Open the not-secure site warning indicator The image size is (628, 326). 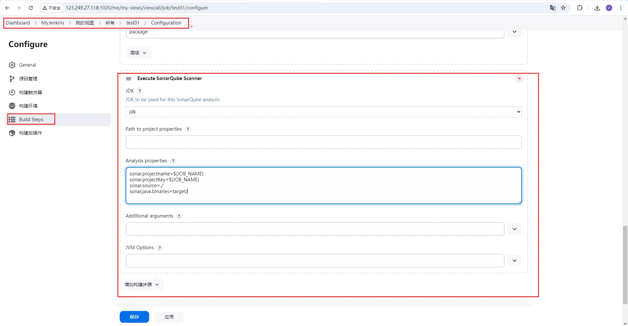(x=52, y=8)
